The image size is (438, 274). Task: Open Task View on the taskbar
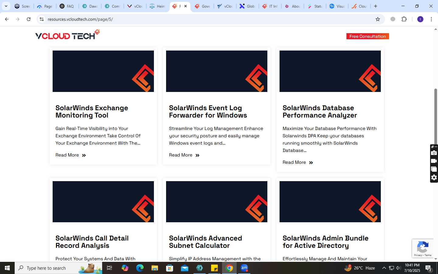point(109,268)
